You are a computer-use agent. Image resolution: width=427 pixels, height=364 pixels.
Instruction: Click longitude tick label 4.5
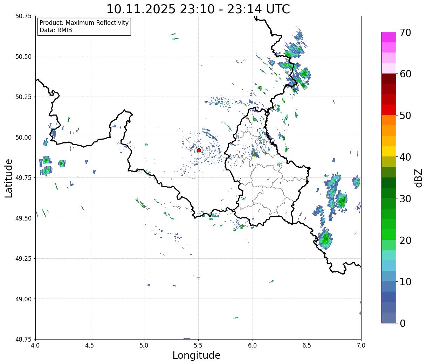tap(90, 345)
